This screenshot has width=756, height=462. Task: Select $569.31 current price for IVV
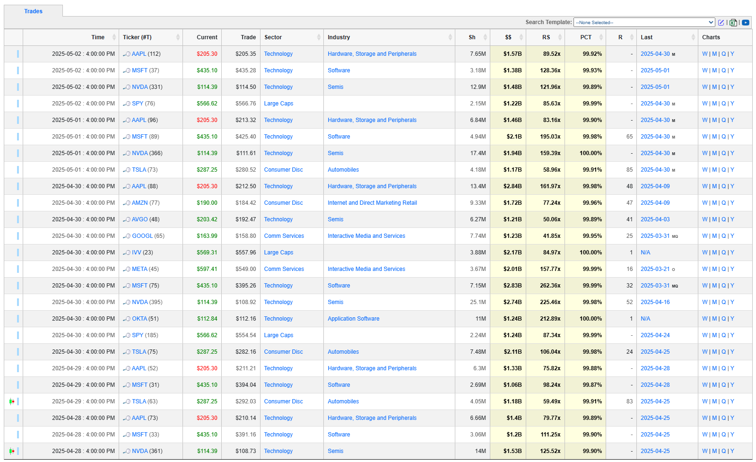tap(207, 253)
